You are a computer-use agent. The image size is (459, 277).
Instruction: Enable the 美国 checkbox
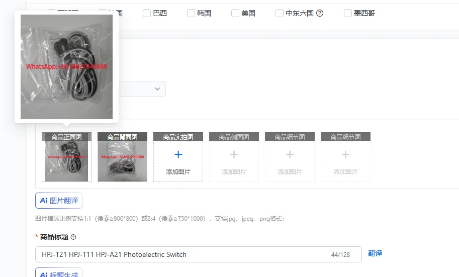[235, 13]
